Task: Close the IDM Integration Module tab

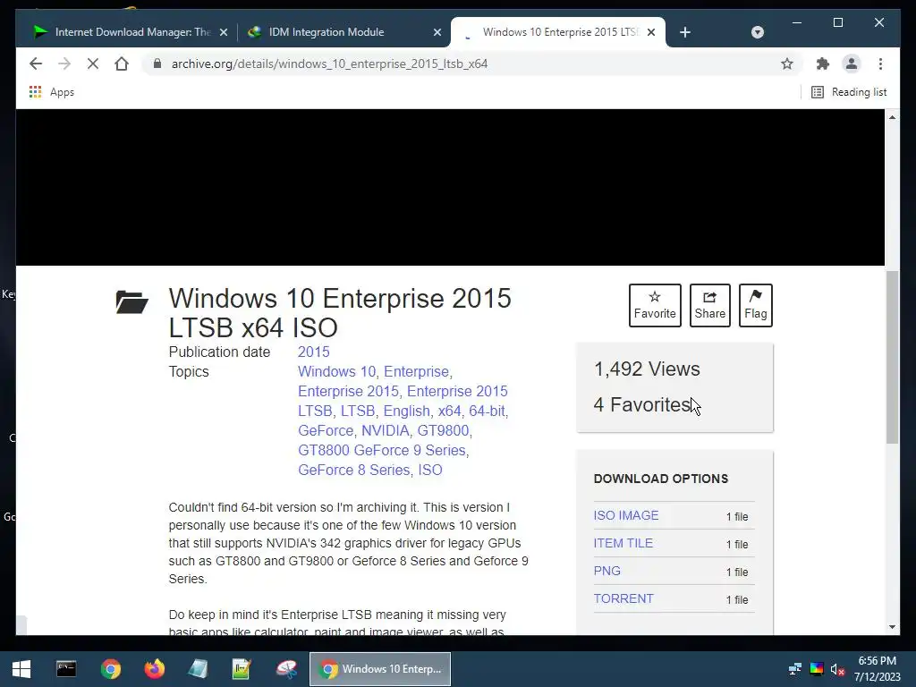Action: pos(437,32)
